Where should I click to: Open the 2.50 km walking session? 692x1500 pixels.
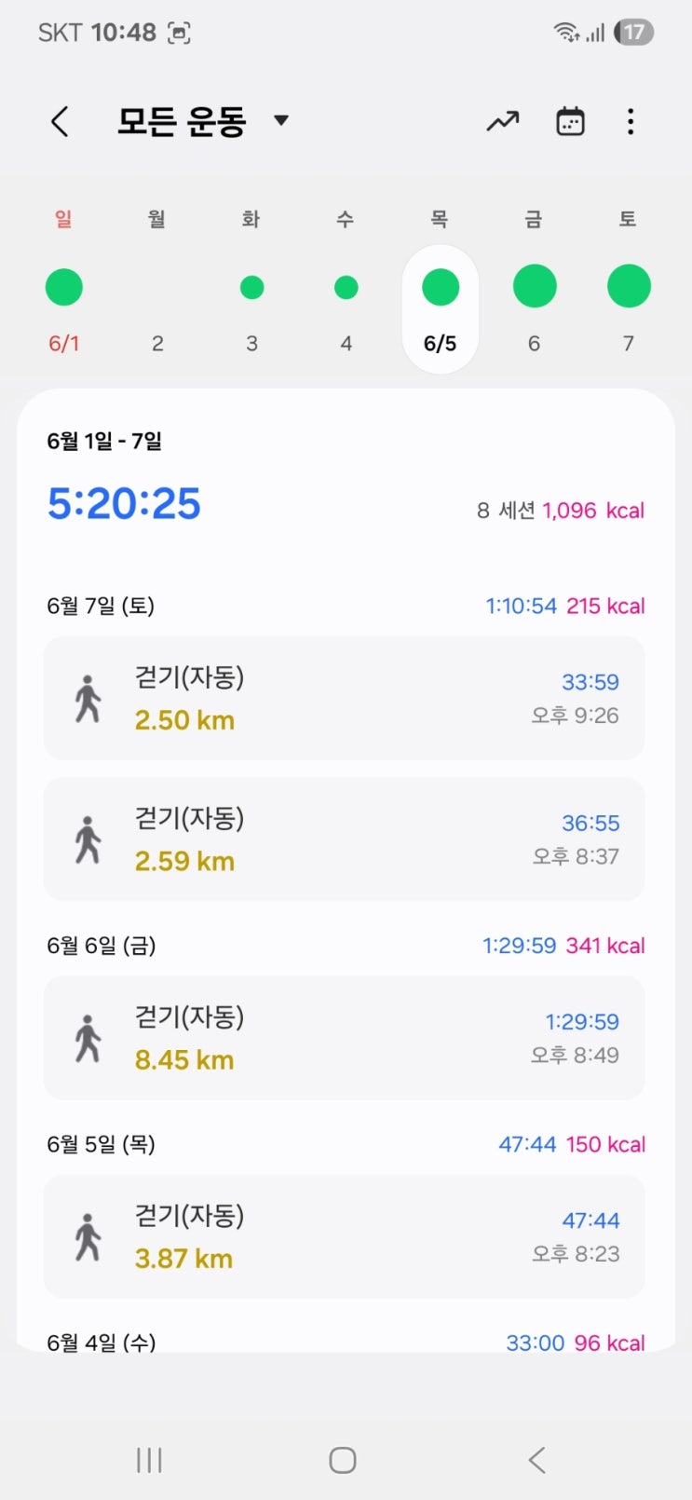pos(345,698)
